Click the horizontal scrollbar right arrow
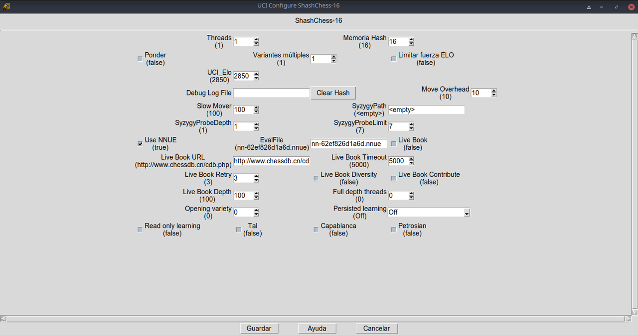This screenshot has width=638, height=335. click(628, 319)
